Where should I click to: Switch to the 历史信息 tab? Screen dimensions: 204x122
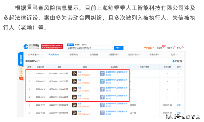[154, 55]
